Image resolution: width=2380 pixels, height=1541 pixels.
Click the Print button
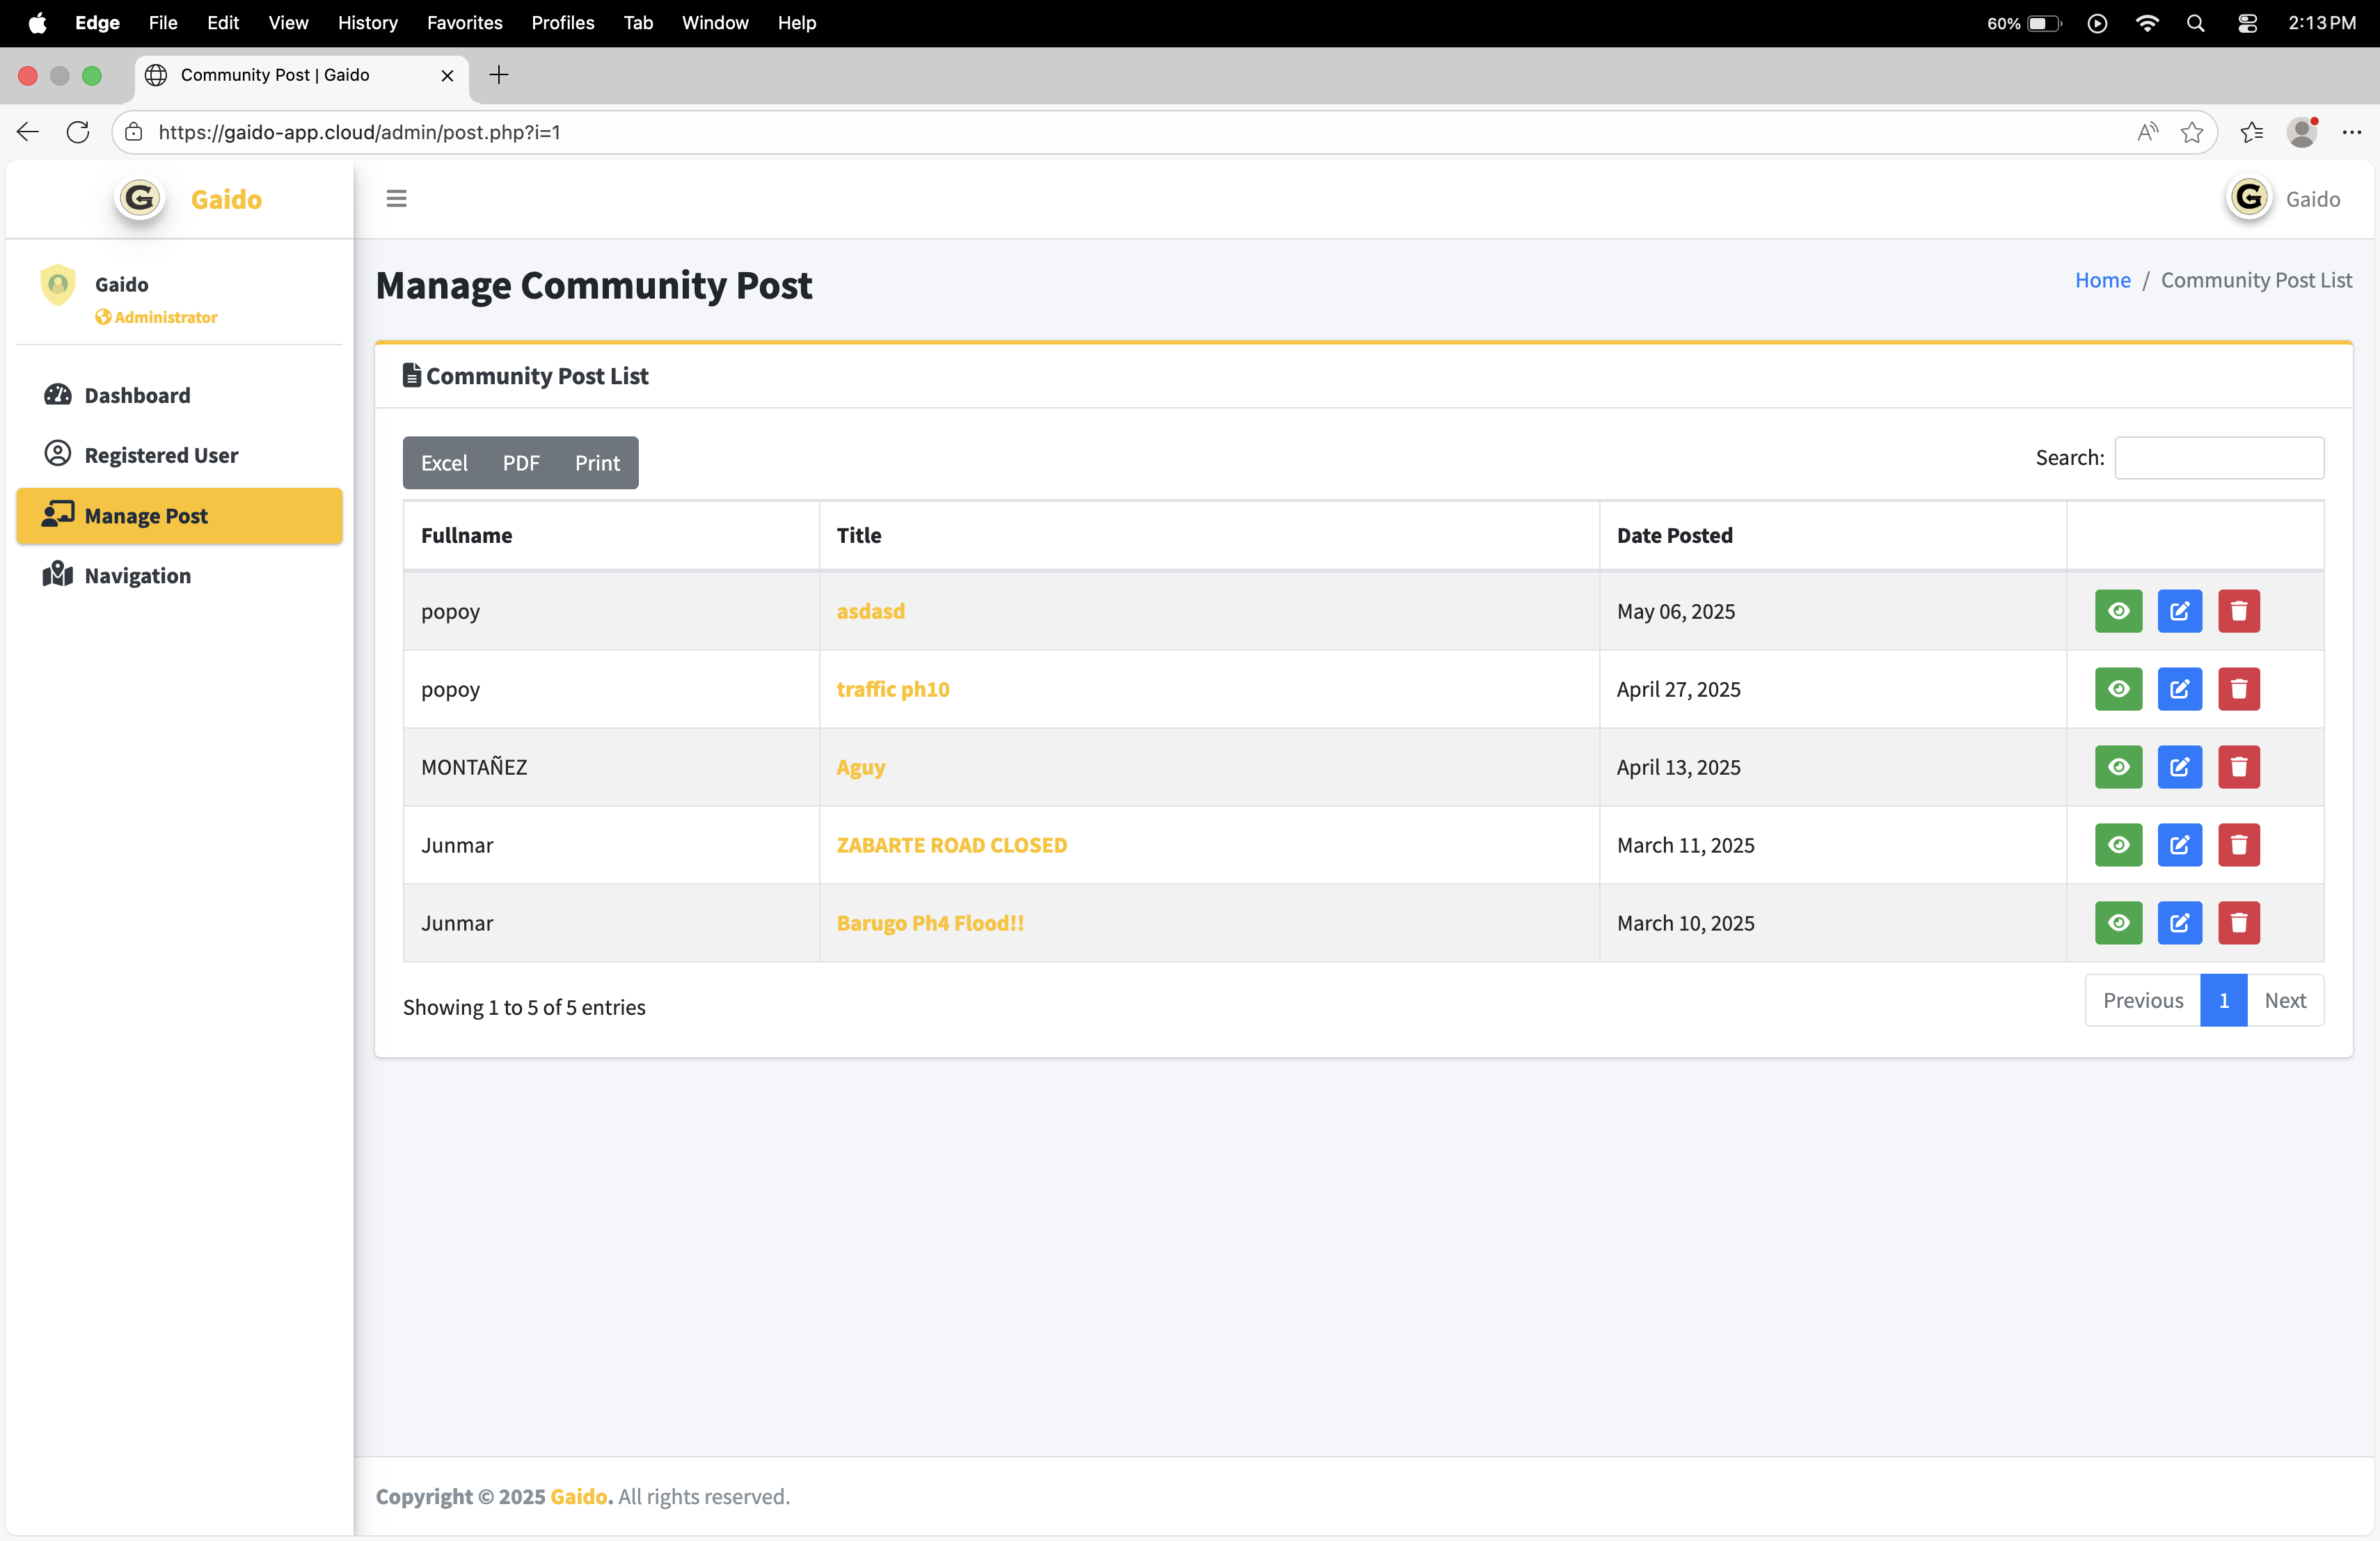pos(597,463)
